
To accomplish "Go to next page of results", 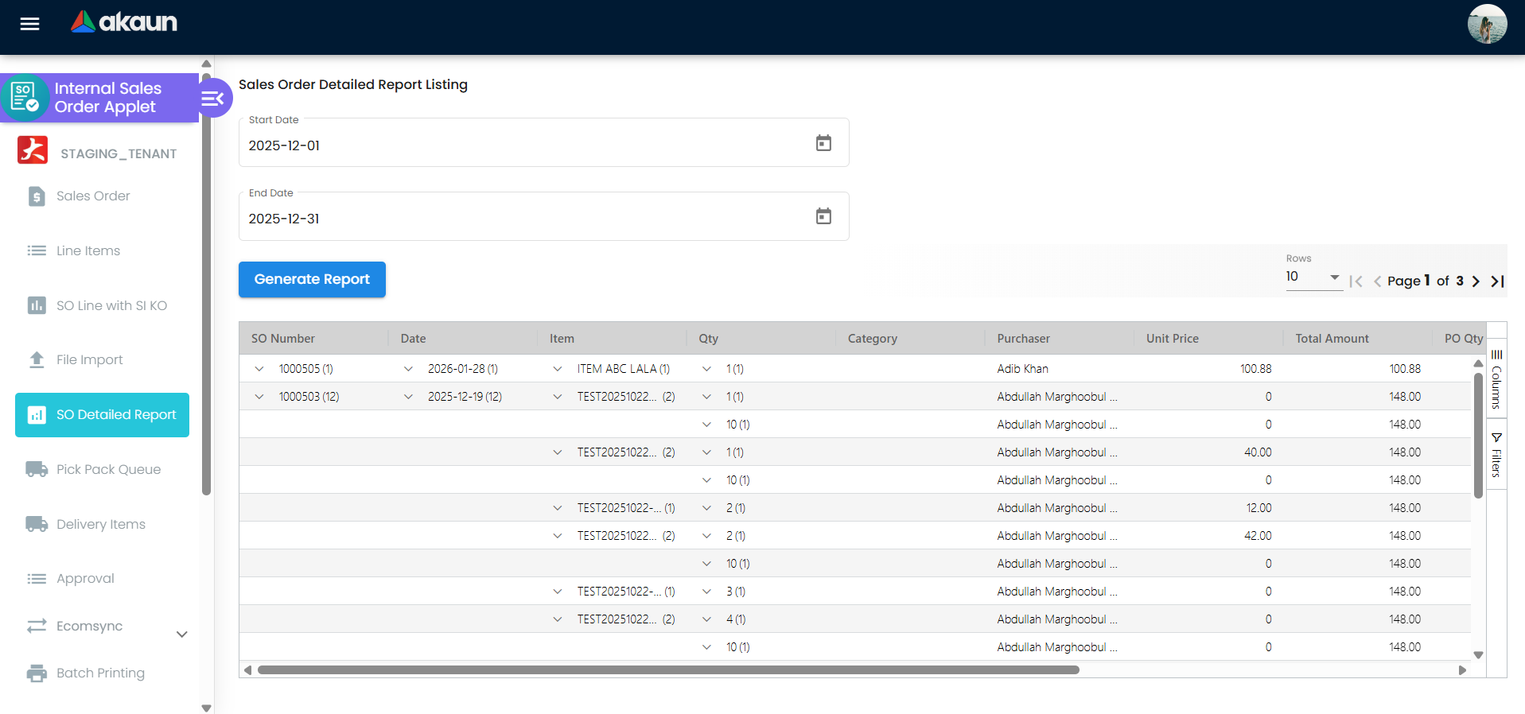I will click(x=1476, y=281).
